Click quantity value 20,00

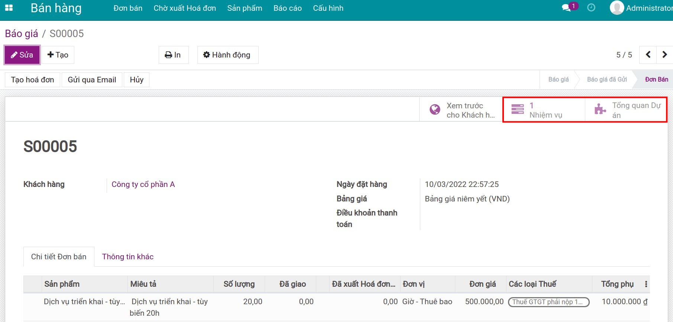click(253, 302)
